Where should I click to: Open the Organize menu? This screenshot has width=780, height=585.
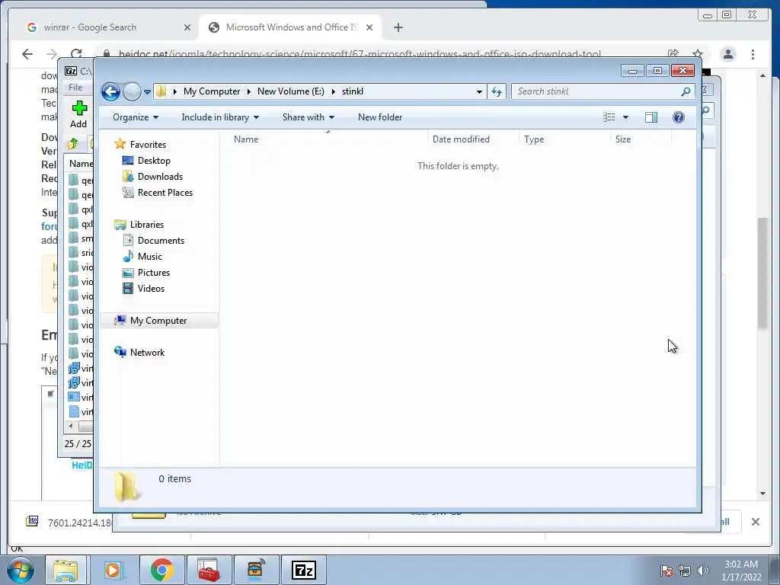pyautogui.click(x=136, y=117)
